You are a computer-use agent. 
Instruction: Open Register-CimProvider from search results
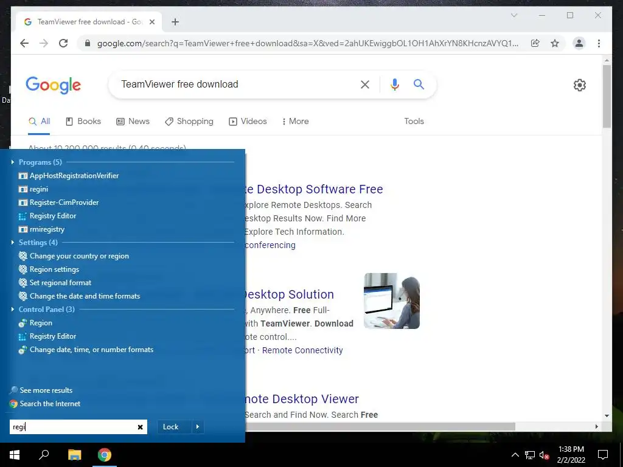click(x=58, y=202)
